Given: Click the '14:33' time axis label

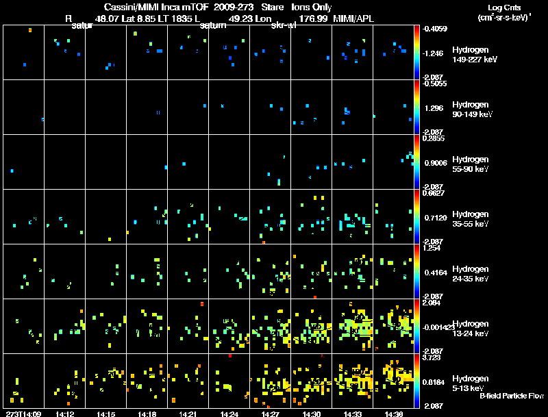Looking at the screenshot, I should coord(352,414).
